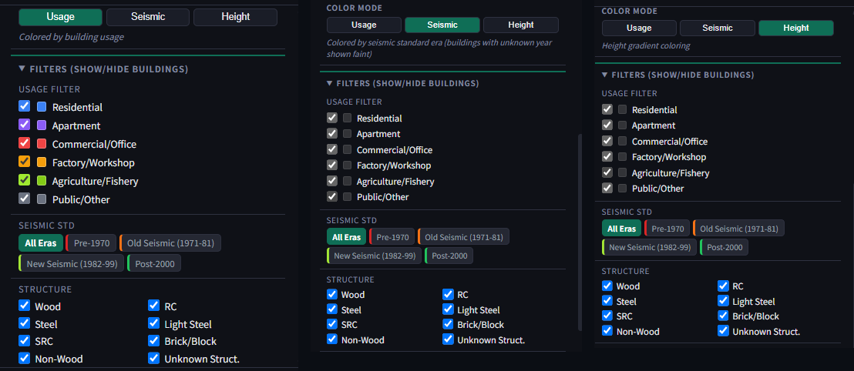Click the red Commercial/Office color swatch

(x=42, y=144)
